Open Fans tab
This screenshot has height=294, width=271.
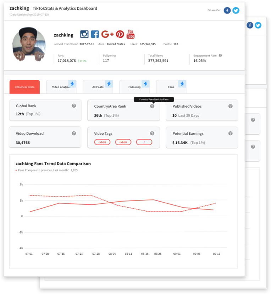click(x=171, y=87)
